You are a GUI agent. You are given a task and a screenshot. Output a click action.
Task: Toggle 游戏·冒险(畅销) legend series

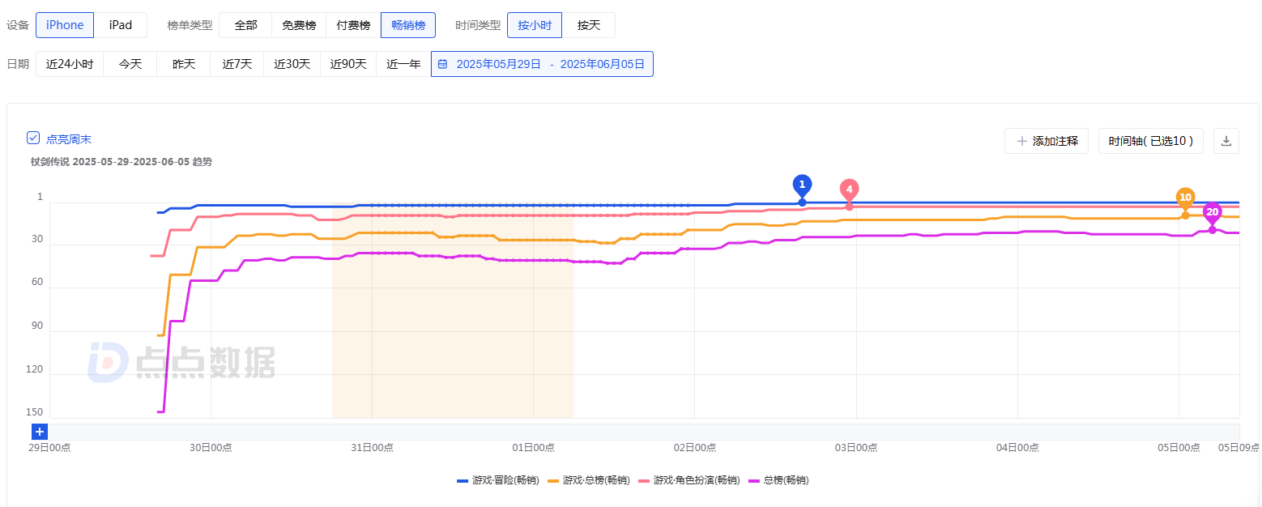[x=498, y=480]
